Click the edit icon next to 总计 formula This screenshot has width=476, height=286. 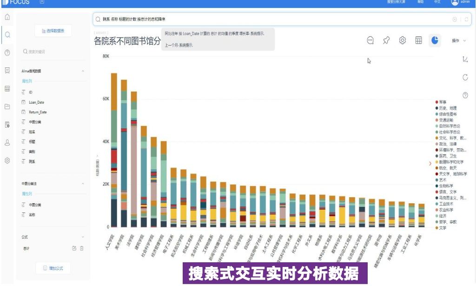[74, 248]
